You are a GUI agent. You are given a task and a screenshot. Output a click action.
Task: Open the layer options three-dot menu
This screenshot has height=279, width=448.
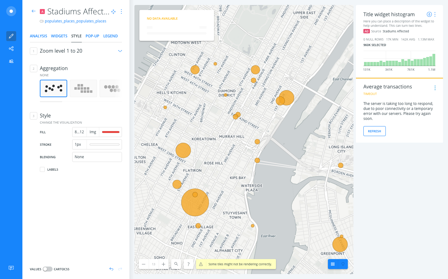121,12
